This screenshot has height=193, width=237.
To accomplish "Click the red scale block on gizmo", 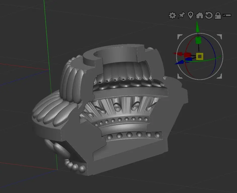I will point(187,55).
